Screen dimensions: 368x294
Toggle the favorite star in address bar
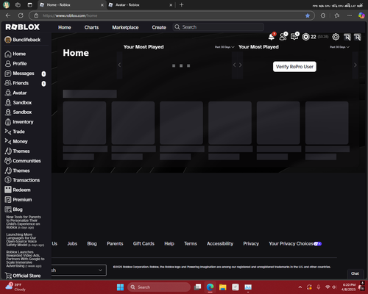(x=308, y=15)
